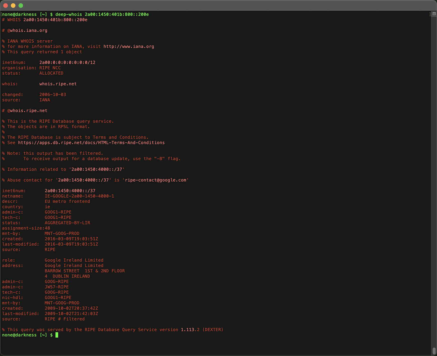Open the RIPE Terms-And-Conditions URL
This screenshot has width=437, height=356.
tap(91, 142)
